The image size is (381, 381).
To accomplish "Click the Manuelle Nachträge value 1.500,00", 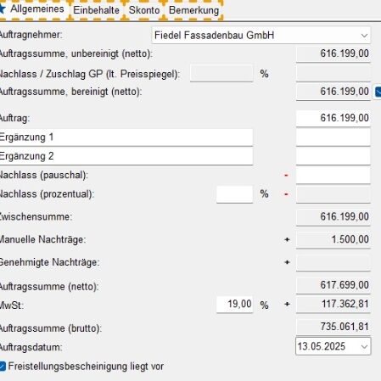I will click(333, 239).
